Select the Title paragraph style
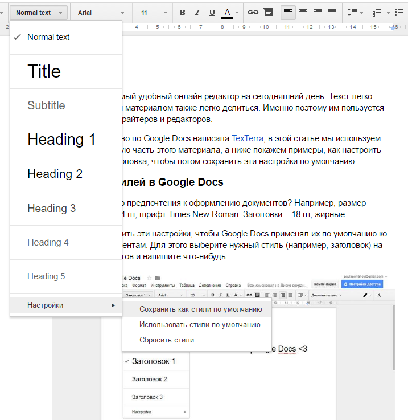This screenshot has height=420, width=408. click(x=44, y=71)
